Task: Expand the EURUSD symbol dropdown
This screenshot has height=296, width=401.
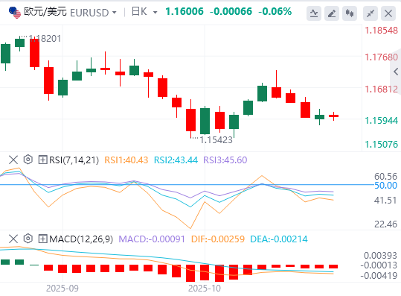Action: (115, 12)
